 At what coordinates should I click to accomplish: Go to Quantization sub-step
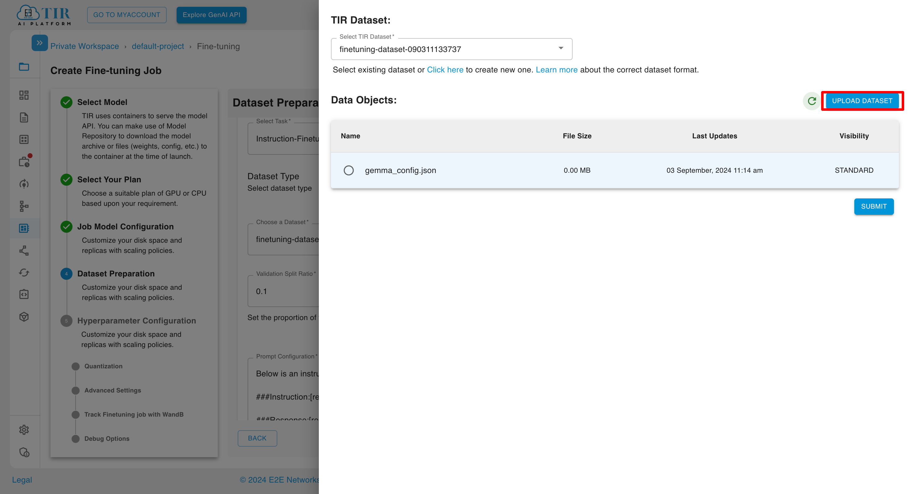pos(103,366)
